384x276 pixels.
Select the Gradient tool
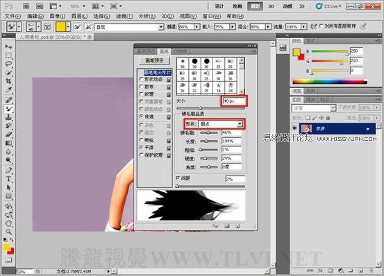click(8, 143)
